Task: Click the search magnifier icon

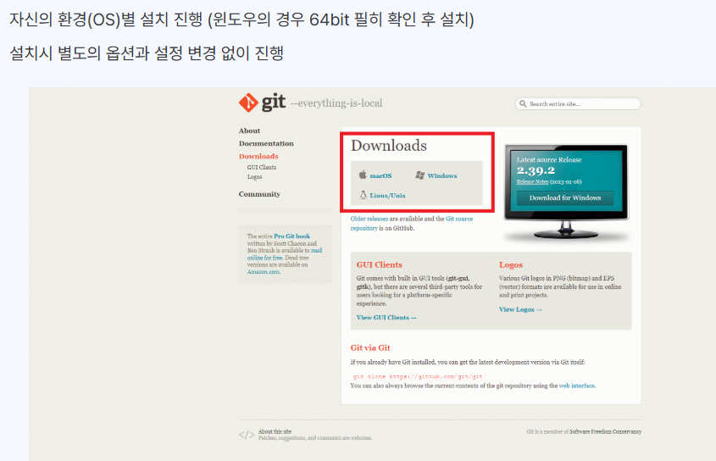Action: tap(523, 103)
